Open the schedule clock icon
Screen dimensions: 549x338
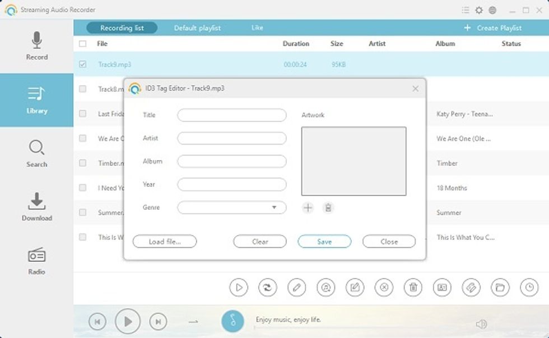[x=530, y=287]
